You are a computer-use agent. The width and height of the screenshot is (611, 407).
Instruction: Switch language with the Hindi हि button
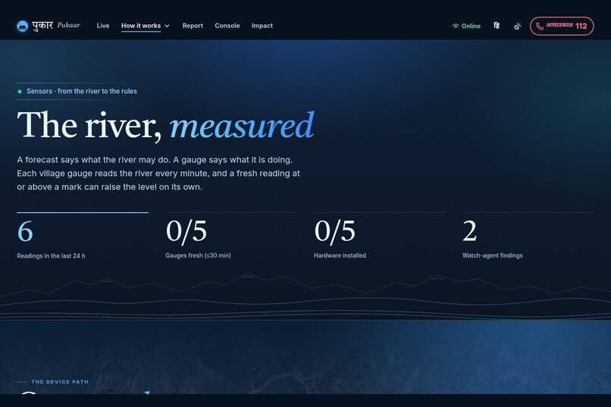coord(497,26)
